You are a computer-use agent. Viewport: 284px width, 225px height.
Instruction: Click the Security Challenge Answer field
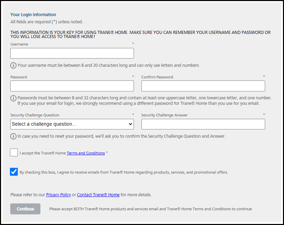(203, 124)
